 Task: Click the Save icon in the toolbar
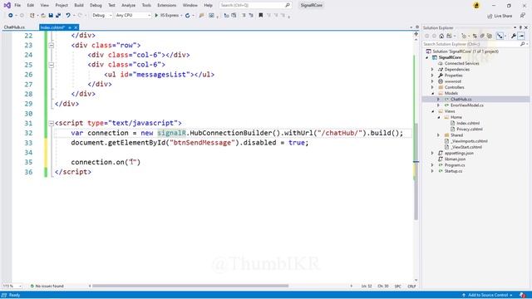[51, 15]
